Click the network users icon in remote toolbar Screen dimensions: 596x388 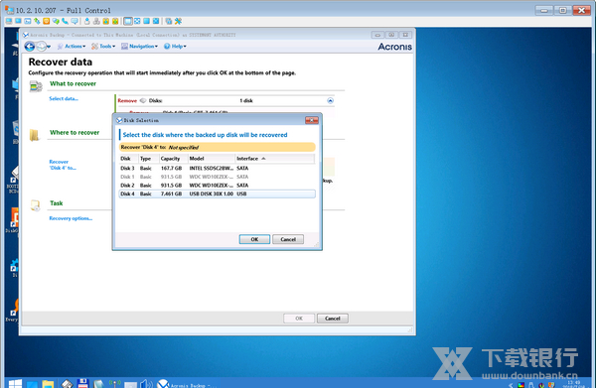pos(96,21)
